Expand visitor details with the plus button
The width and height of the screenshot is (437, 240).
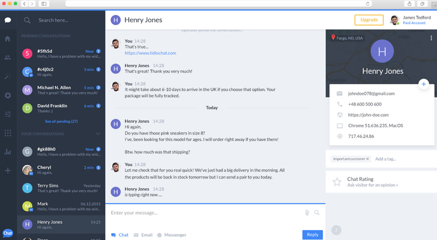click(x=424, y=84)
